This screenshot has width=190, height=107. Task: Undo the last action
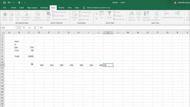(x=9, y=2)
